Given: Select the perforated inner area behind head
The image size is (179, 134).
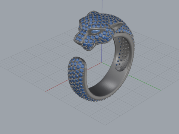Looking at the screenshot, I should tap(122, 54).
